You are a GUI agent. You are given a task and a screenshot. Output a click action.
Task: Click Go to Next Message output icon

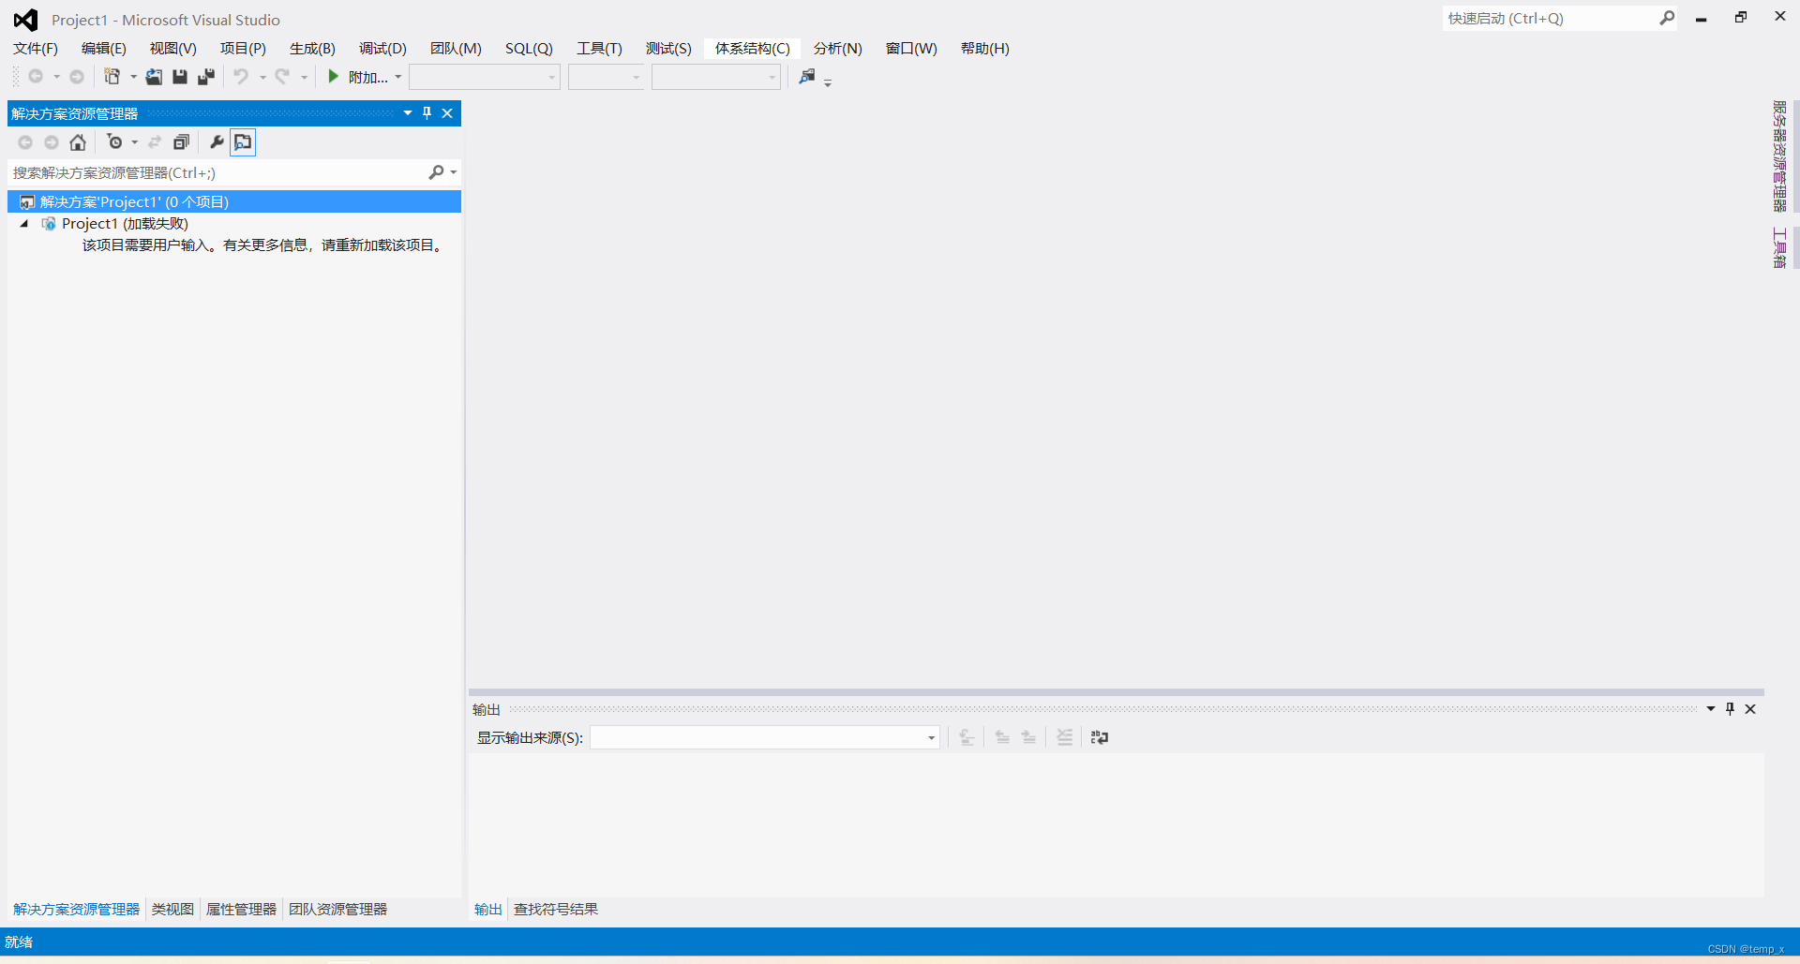pos(1028,737)
